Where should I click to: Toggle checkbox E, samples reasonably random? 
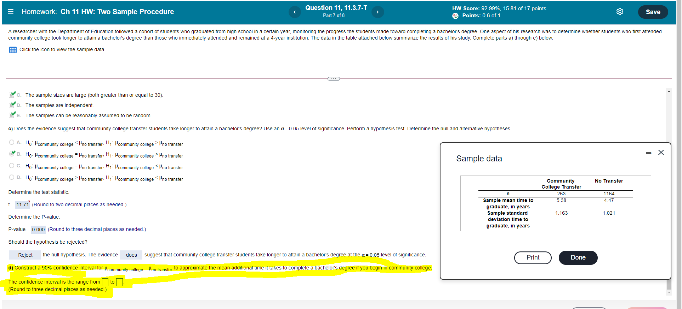pyautogui.click(x=12, y=115)
